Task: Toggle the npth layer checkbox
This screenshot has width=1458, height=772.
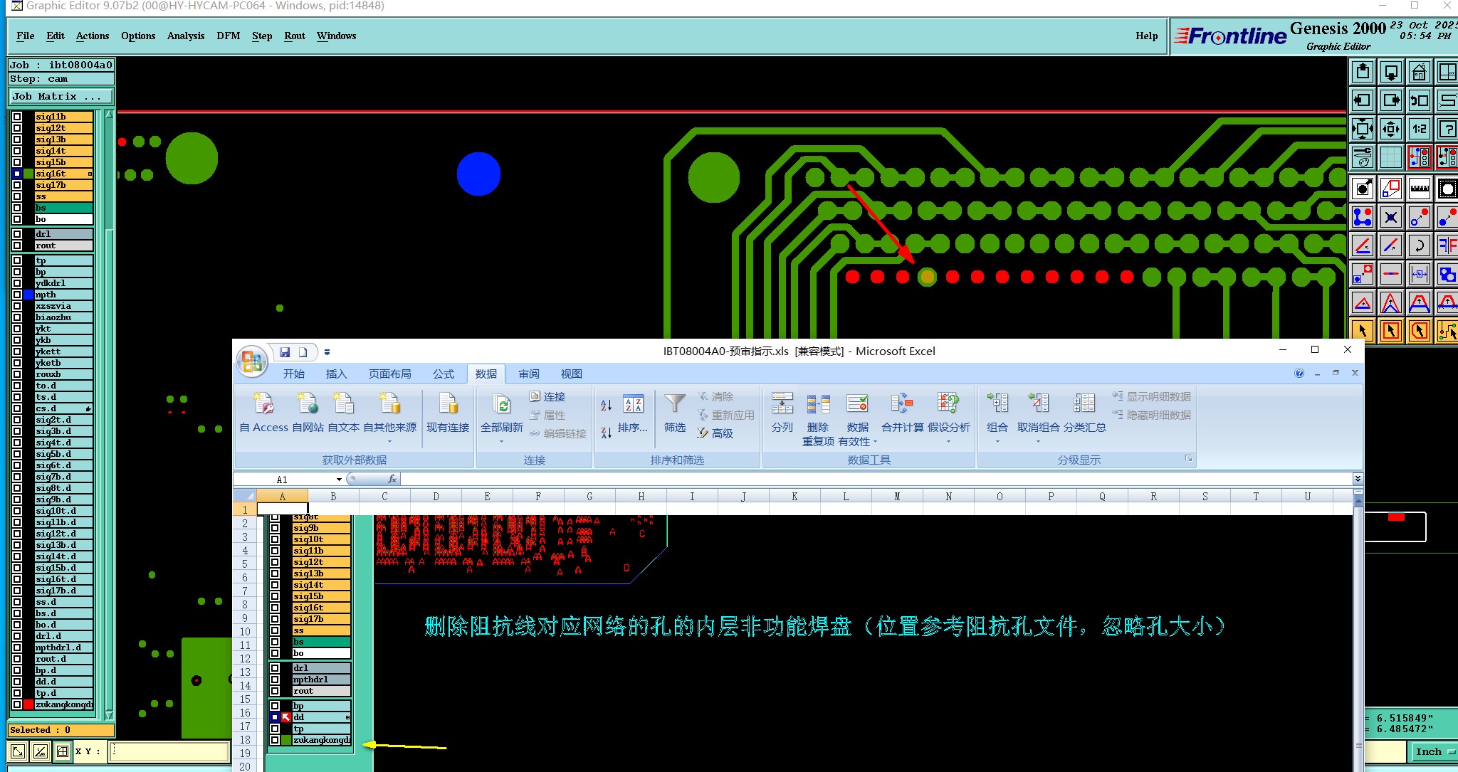Action: click(17, 295)
